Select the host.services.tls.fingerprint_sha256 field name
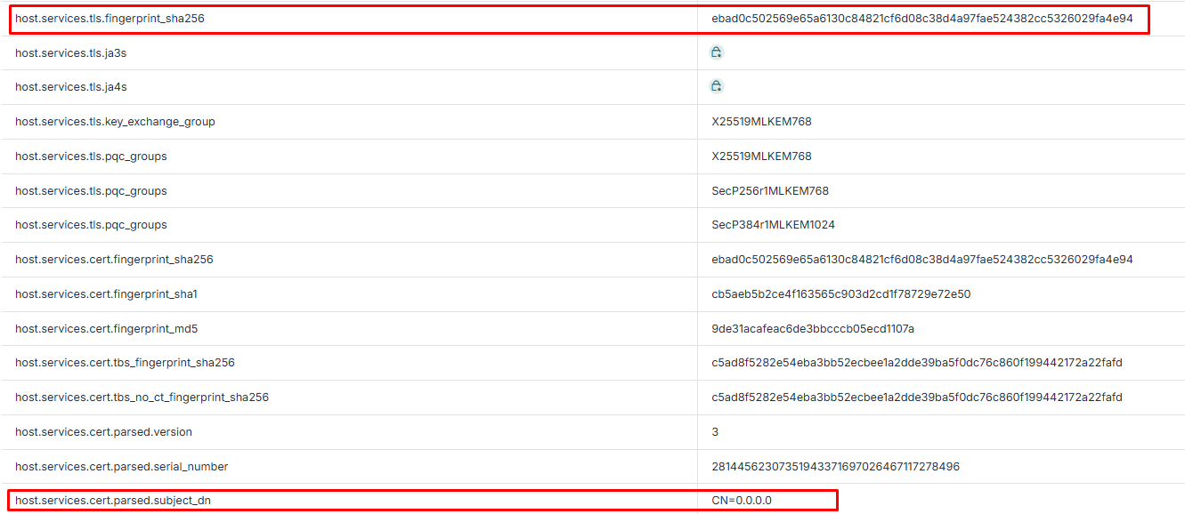This screenshot has width=1185, height=514. [x=110, y=18]
